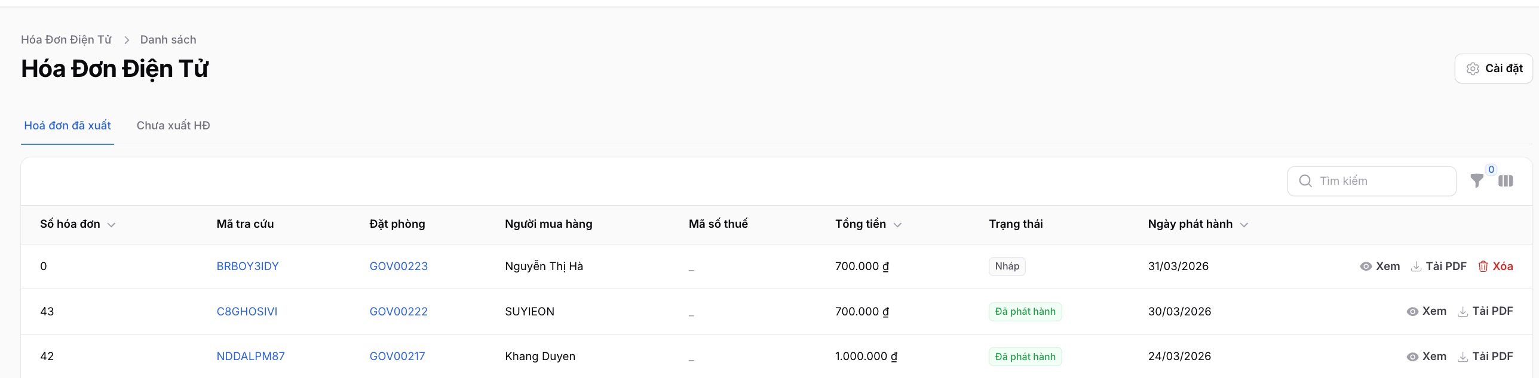Go to Hóa Đơn Điện Tử breadcrumb
The height and width of the screenshot is (378, 1539).
point(66,40)
